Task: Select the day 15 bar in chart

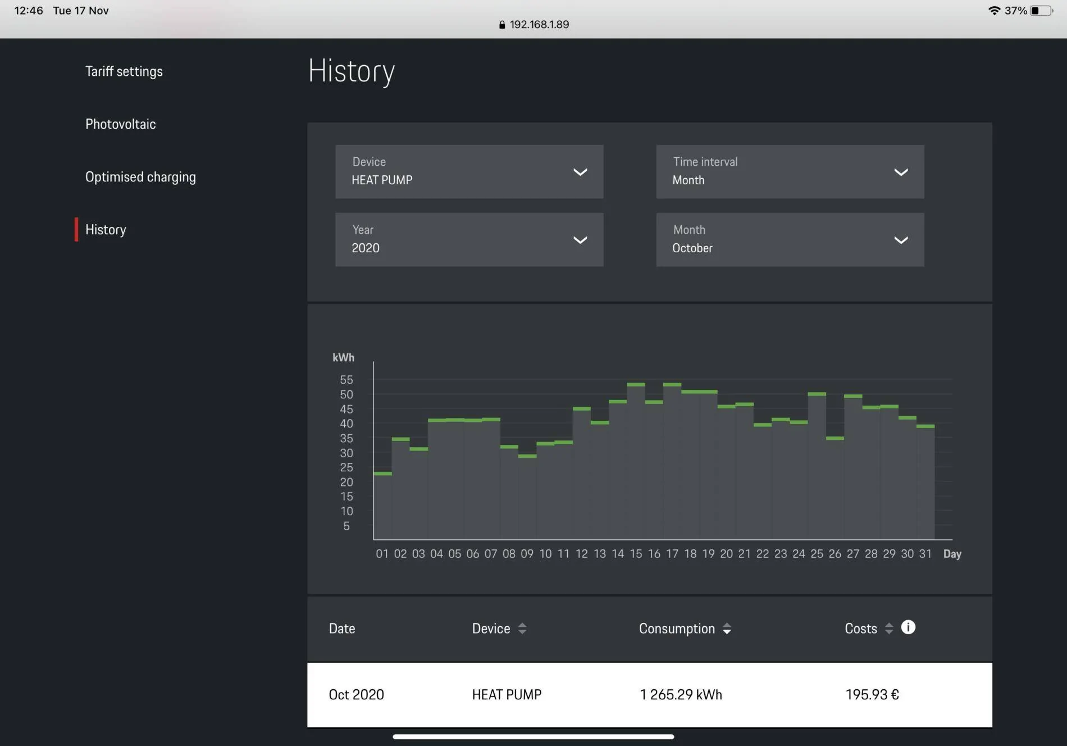Action: 636,461
